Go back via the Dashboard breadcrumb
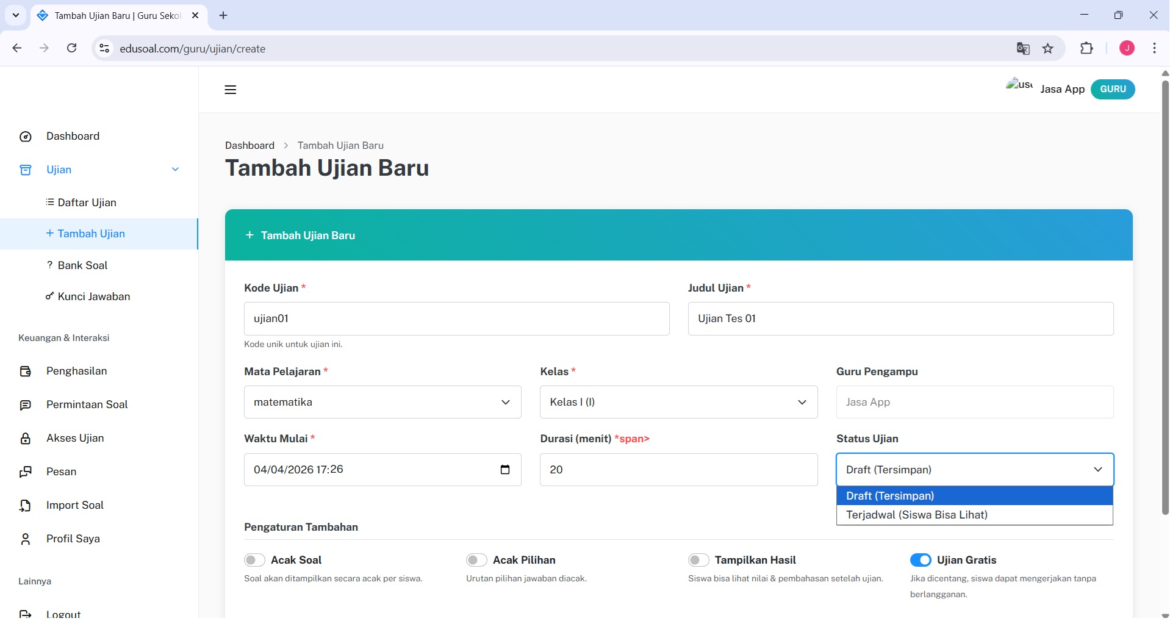1170x621 pixels. pos(249,145)
